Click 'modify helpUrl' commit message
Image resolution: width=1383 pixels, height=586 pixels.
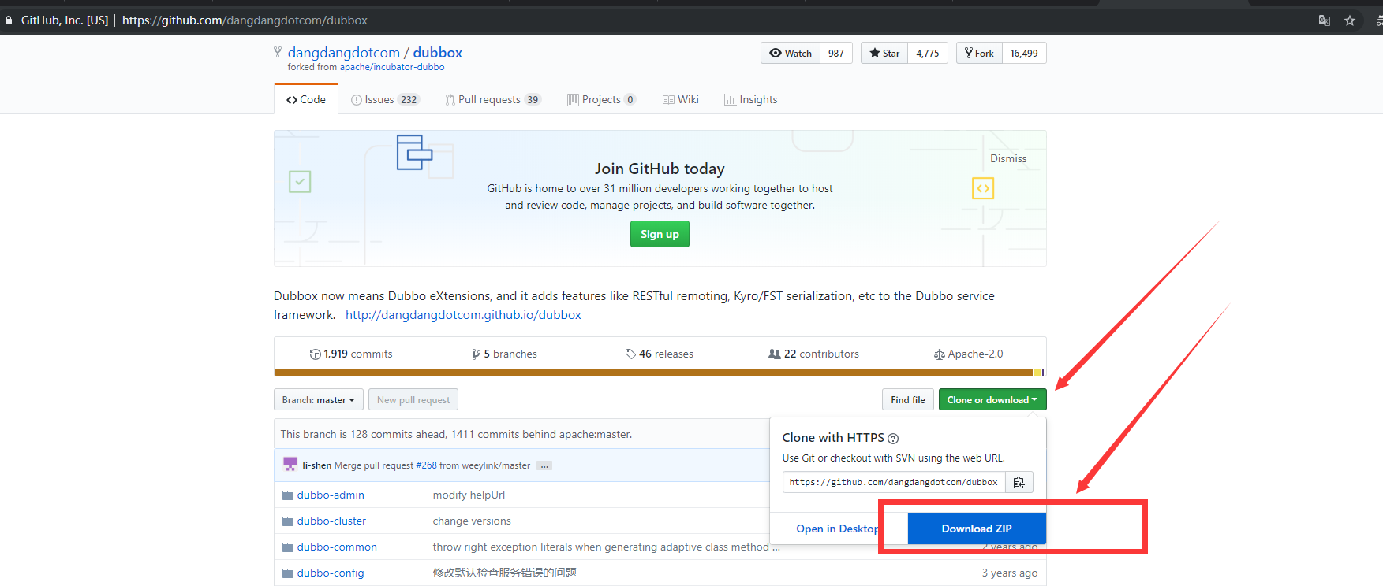coord(469,495)
